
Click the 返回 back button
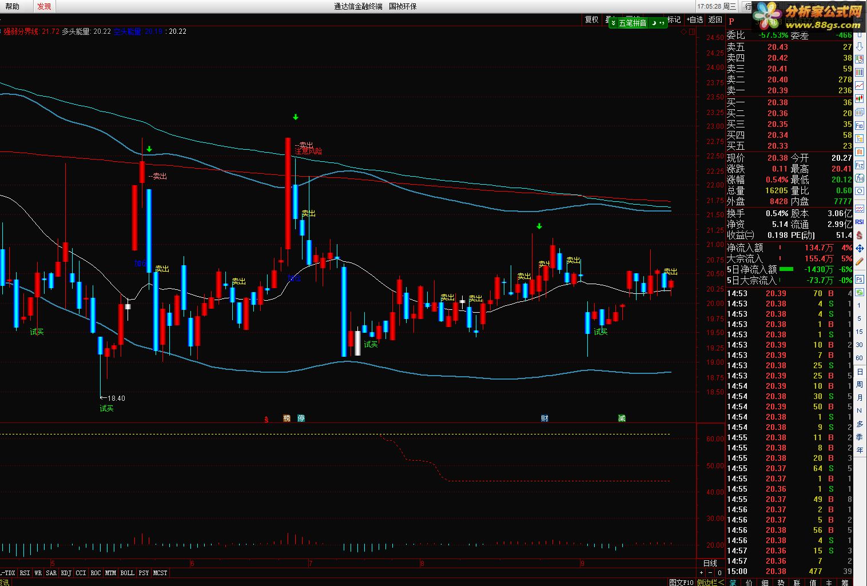(715, 19)
